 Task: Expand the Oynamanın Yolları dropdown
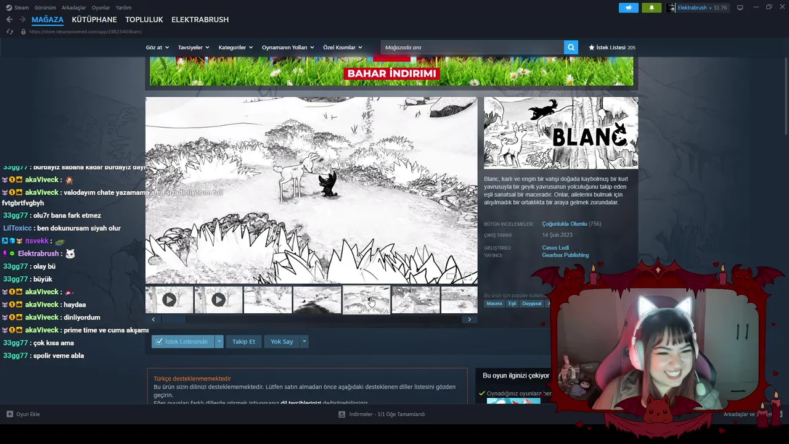pyautogui.click(x=288, y=47)
